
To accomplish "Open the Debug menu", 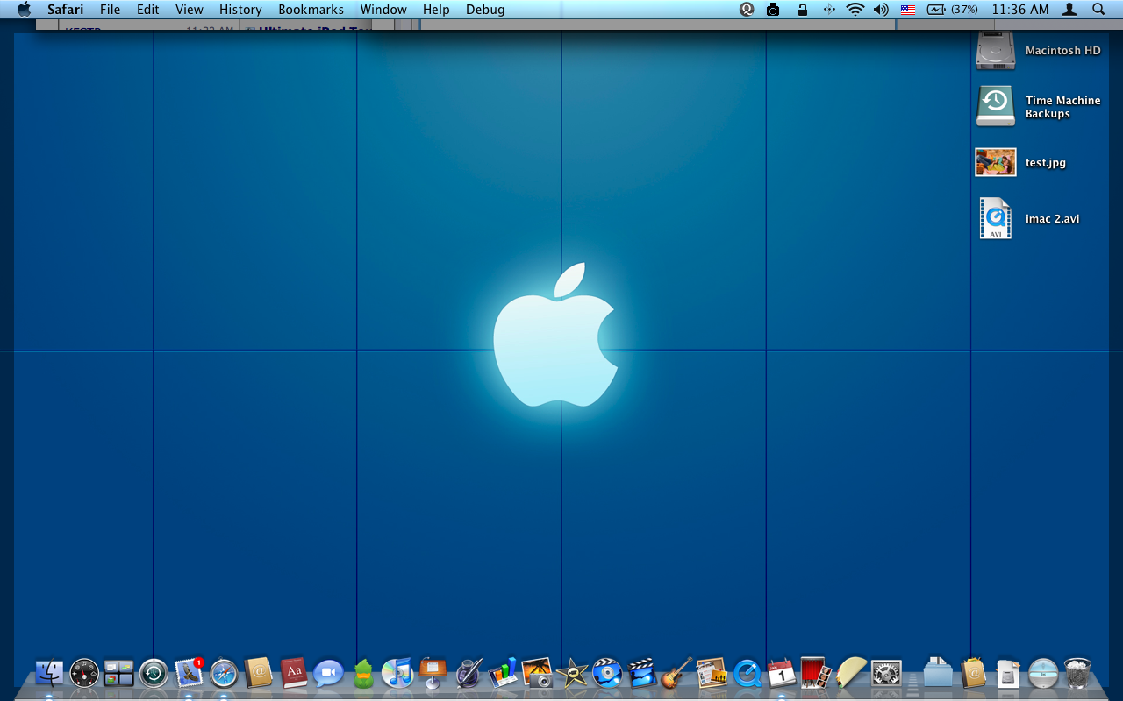I will [485, 10].
